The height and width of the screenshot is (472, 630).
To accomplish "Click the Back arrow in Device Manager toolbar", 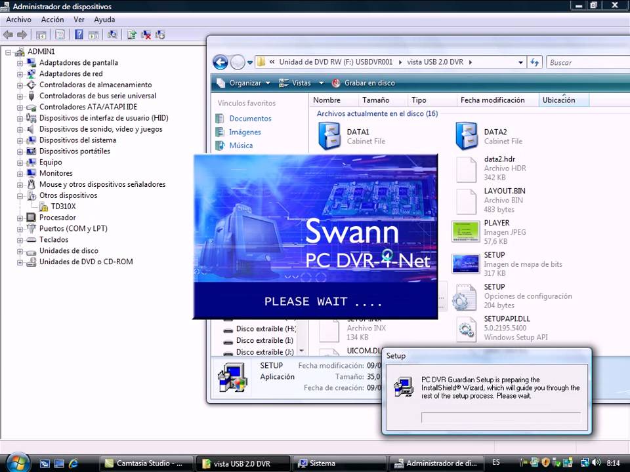I will (8, 35).
